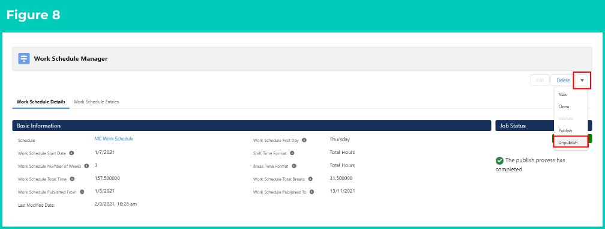
Task: Click the green publish-completed checkmark icon
Action: coord(499,160)
